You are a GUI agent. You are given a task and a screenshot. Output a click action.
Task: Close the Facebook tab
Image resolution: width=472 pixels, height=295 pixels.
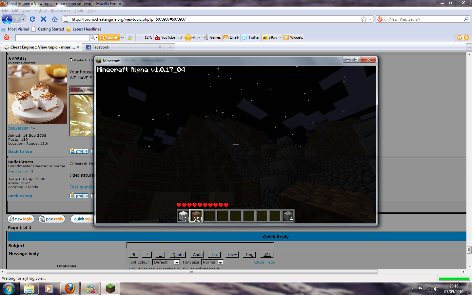(x=160, y=47)
